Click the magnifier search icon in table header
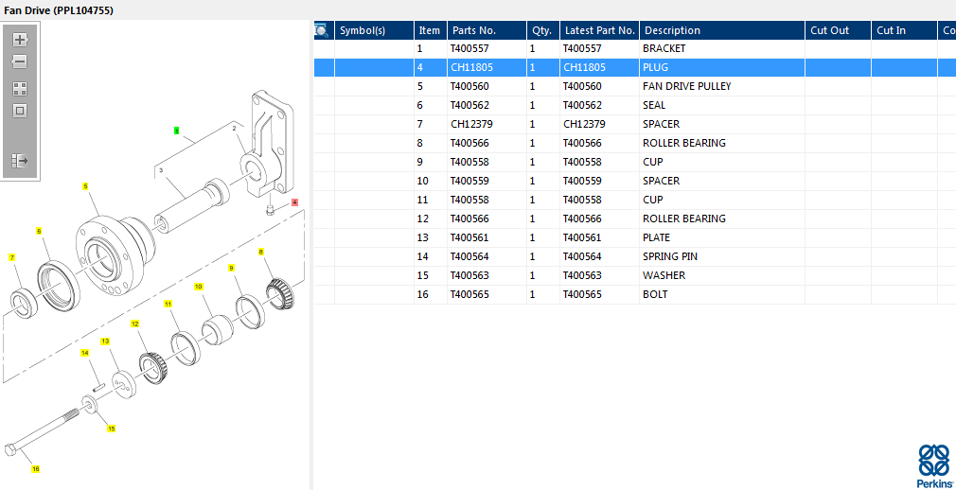This screenshot has height=490, width=956. point(322,30)
